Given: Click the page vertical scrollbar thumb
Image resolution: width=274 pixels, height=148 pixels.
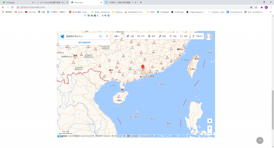Looking at the screenshot, I should tap(273, 110).
